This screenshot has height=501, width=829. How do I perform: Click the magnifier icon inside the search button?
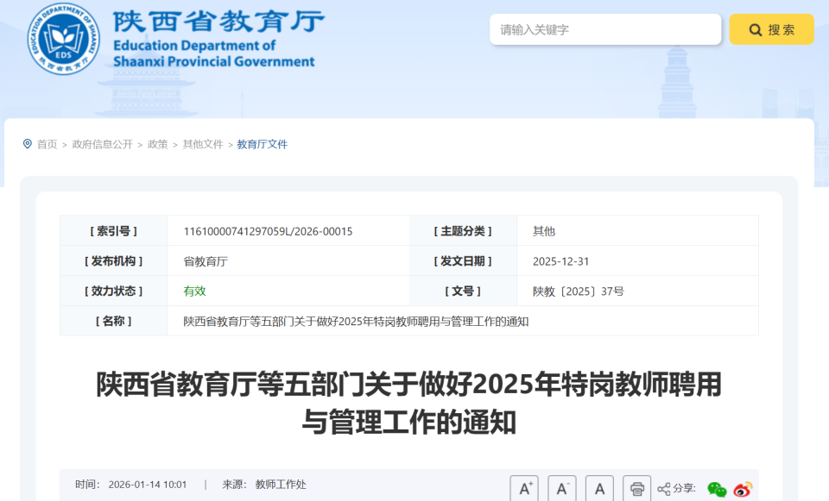[x=754, y=28]
